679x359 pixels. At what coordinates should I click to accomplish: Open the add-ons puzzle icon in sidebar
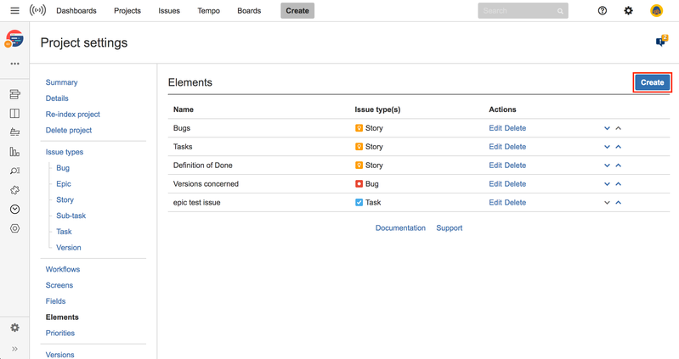[x=14, y=190]
